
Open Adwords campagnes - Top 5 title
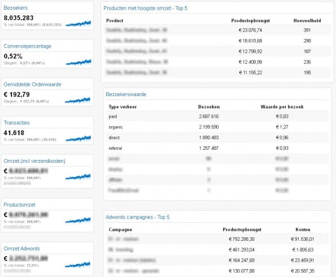point(138,217)
